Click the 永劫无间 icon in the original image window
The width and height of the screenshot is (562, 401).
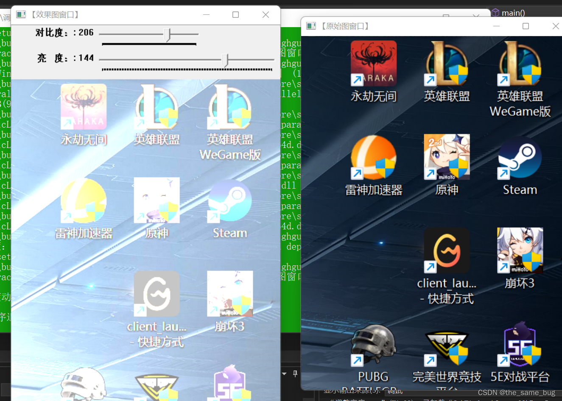tap(374, 63)
